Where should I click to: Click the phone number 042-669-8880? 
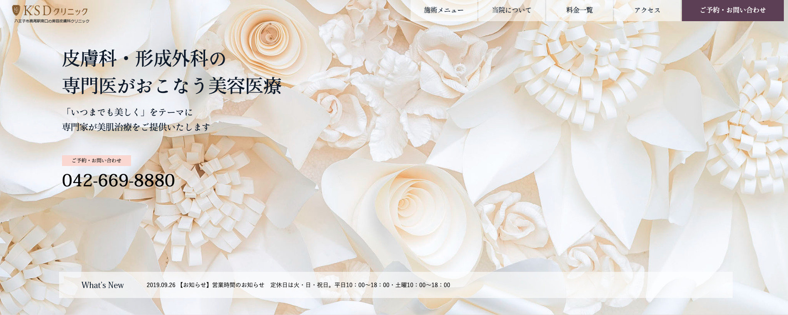coord(119,181)
